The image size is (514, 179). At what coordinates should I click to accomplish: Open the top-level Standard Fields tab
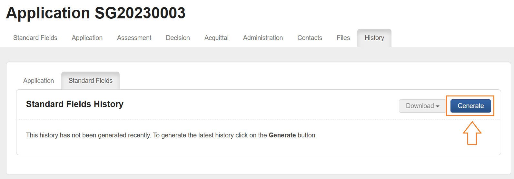[35, 38]
